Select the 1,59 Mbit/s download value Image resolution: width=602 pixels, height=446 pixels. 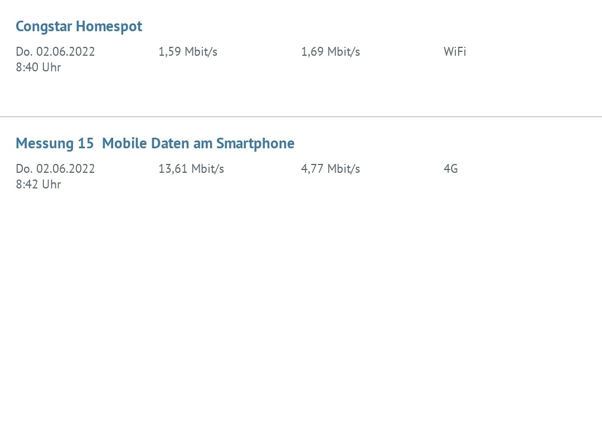188,52
